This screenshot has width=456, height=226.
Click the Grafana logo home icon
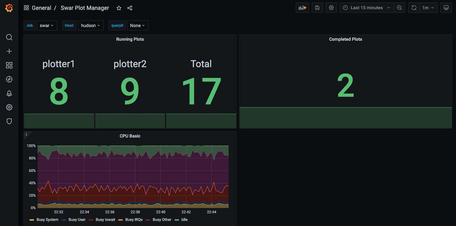[9, 8]
